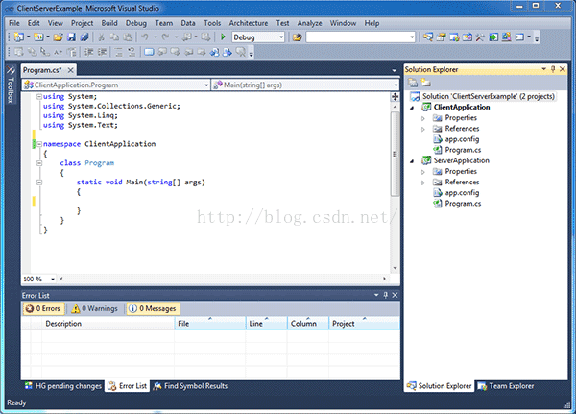Image resolution: width=576 pixels, height=414 pixels.
Task: Toggle the 0 Messages filter
Action: 154,308
